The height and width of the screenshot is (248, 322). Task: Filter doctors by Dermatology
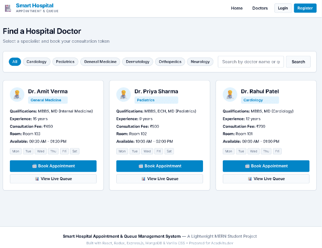coord(138,62)
